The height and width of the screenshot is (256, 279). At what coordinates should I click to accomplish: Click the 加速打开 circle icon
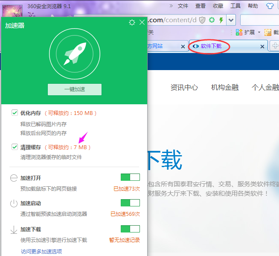(14, 178)
